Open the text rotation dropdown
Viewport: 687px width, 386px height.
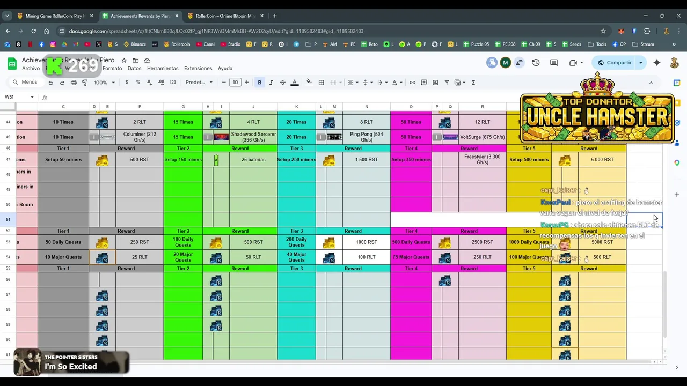coord(397,83)
